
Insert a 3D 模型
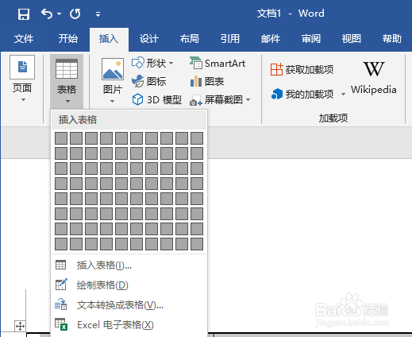tap(156, 99)
